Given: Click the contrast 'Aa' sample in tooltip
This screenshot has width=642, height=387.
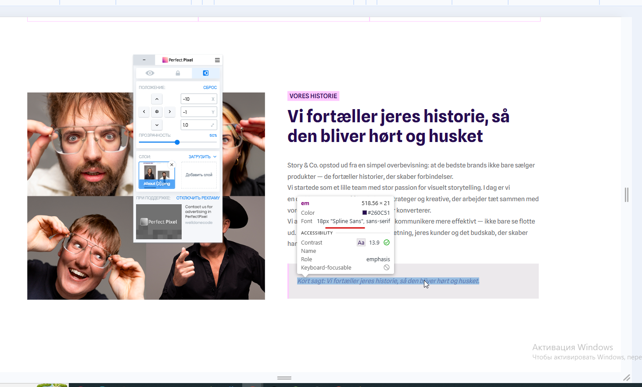Looking at the screenshot, I should 361,242.
